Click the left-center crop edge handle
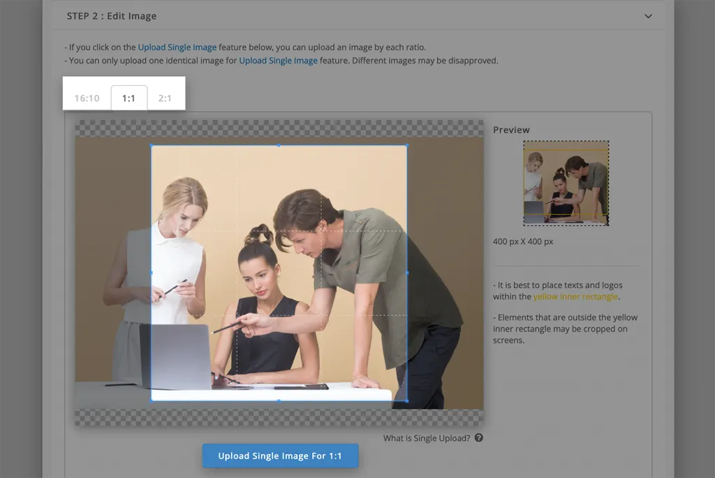The width and height of the screenshot is (715, 478). 152,272
